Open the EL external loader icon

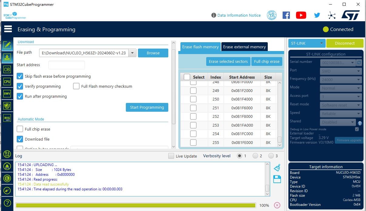(x=7, y=179)
